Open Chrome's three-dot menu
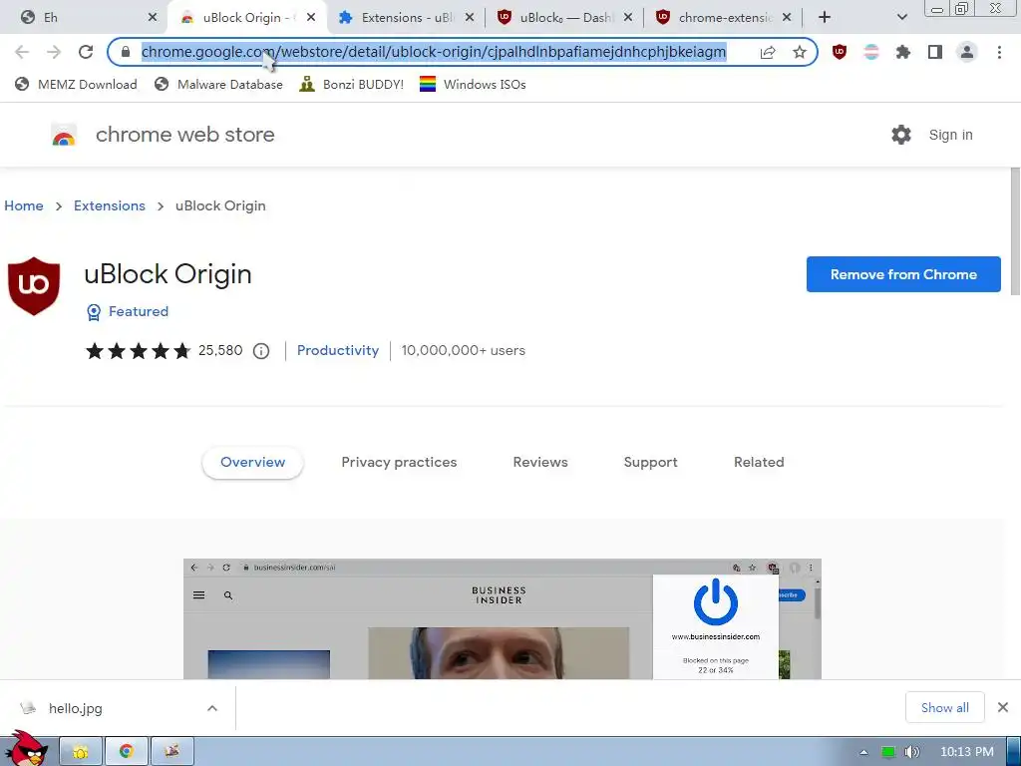 pyautogui.click(x=999, y=52)
